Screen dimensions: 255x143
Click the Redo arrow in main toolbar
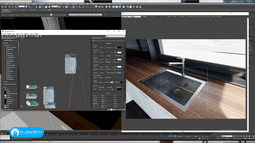[6, 7]
